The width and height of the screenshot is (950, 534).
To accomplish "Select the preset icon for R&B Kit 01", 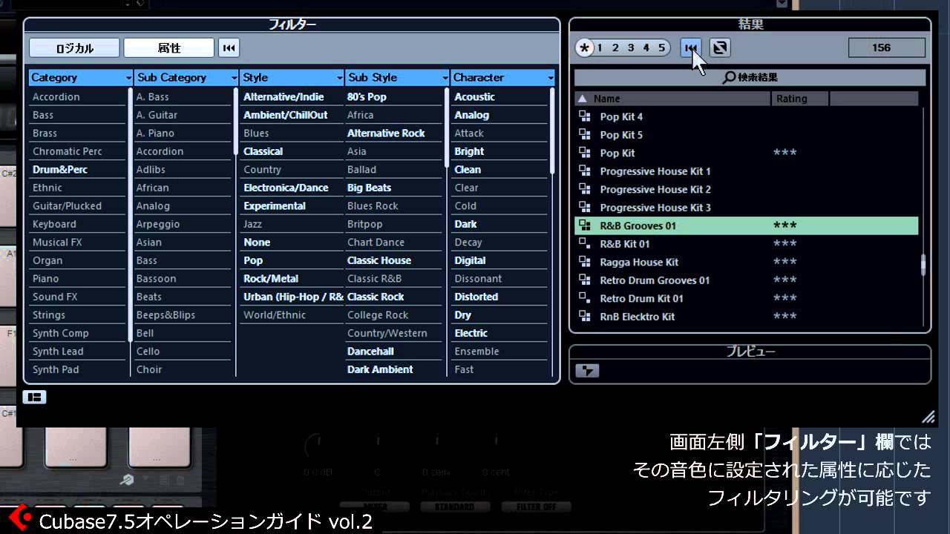I will [585, 244].
